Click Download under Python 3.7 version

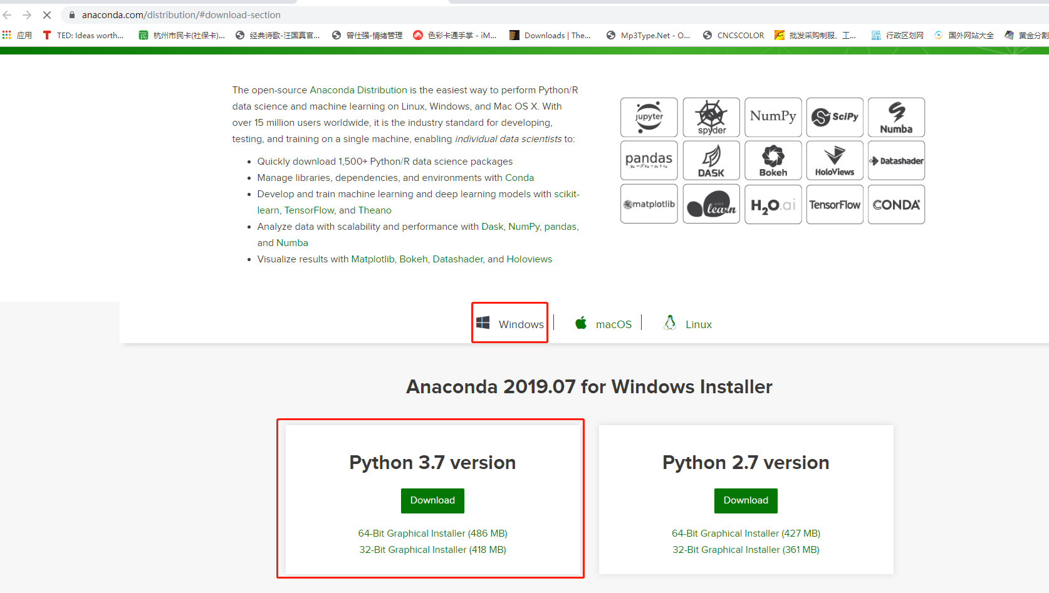[432, 500]
